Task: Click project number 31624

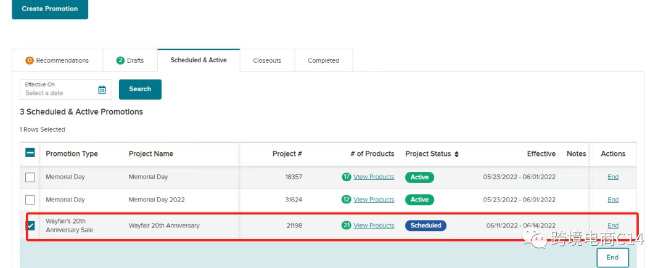Action: coord(294,199)
